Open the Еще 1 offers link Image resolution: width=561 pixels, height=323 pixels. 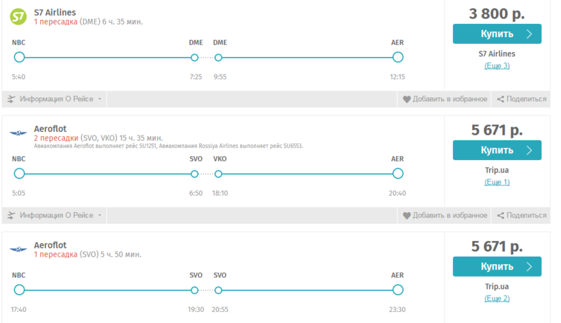tap(497, 182)
